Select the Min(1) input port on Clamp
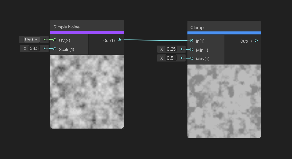Image resolution: width=292 pixels, height=159 pixels. pyautogui.click(x=192, y=50)
